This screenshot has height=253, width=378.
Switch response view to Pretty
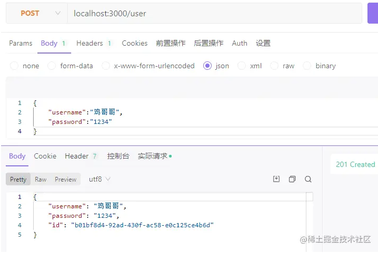(x=18, y=179)
